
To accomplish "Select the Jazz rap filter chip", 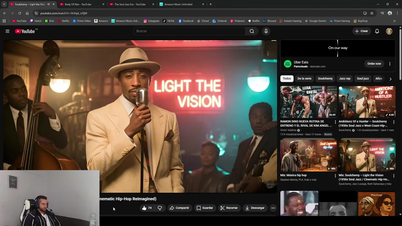I will (345, 78).
